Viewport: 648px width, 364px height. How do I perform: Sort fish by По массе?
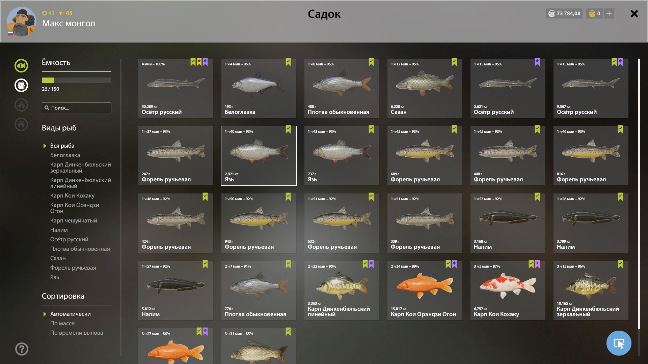coord(62,323)
